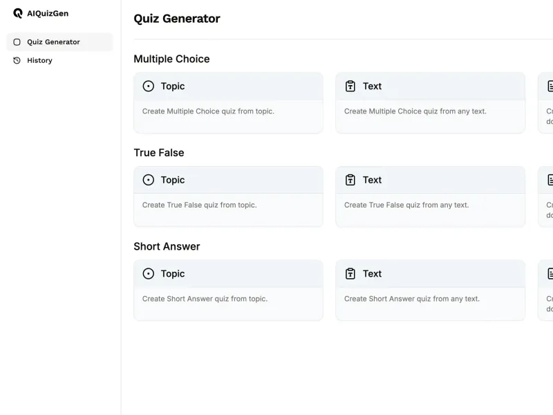Select "Create Short Answer quiz from topic" card
The width and height of the screenshot is (553, 415).
click(x=228, y=299)
